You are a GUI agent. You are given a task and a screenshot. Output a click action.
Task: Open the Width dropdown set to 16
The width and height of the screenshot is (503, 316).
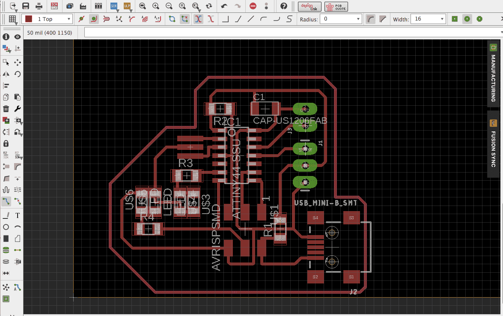(x=442, y=19)
